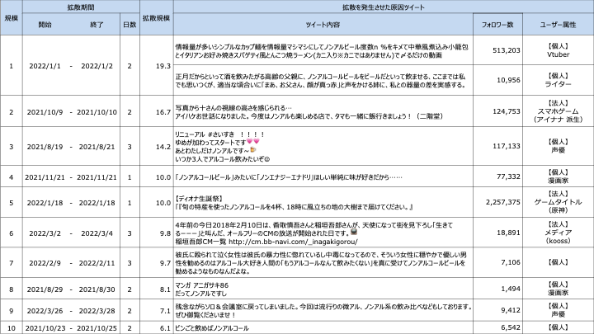Click the 開始 column header
The width and height of the screenshot is (594, 334).
45,24
